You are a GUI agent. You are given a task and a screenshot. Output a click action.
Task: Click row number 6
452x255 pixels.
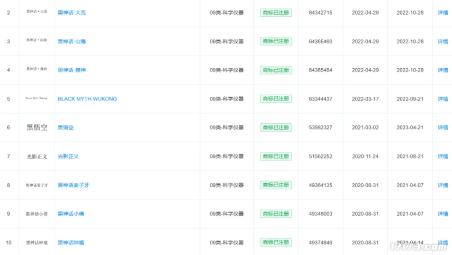[x=8, y=127]
